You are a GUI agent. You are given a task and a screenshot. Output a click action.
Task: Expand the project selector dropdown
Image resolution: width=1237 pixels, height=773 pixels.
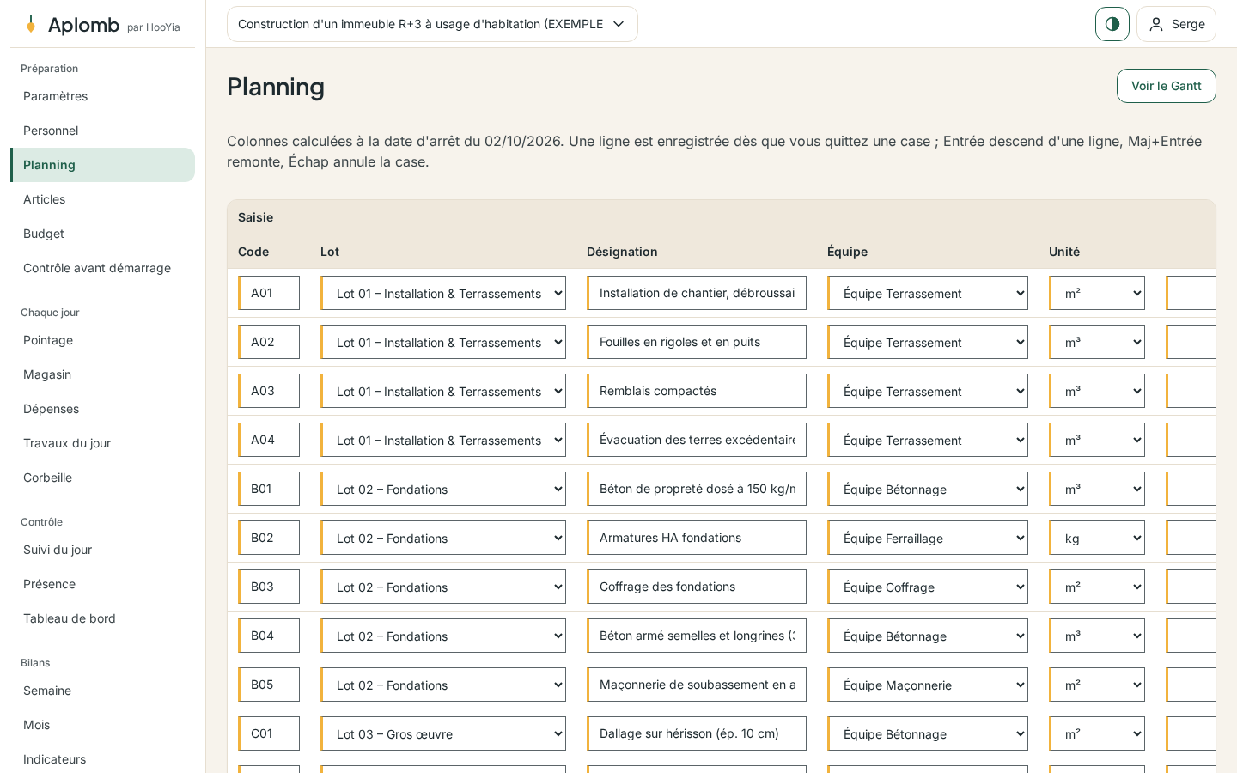click(432, 24)
